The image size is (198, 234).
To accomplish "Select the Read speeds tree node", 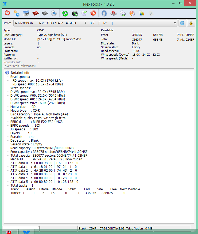I will point(20,77).
